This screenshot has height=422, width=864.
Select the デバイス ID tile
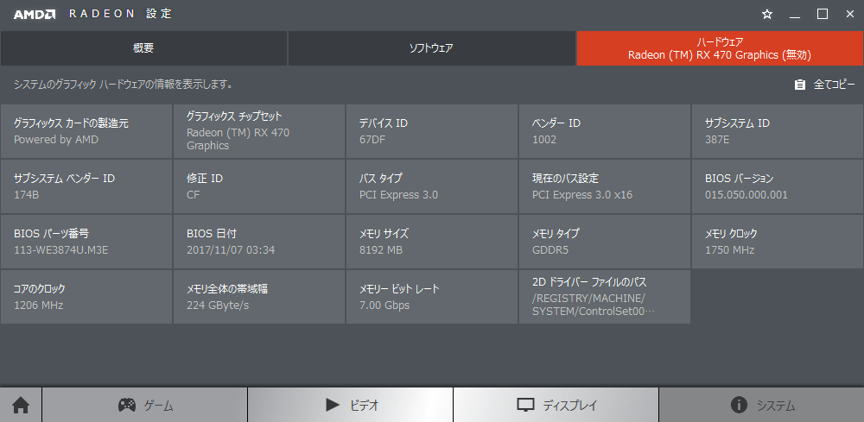click(x=432, y=131)
